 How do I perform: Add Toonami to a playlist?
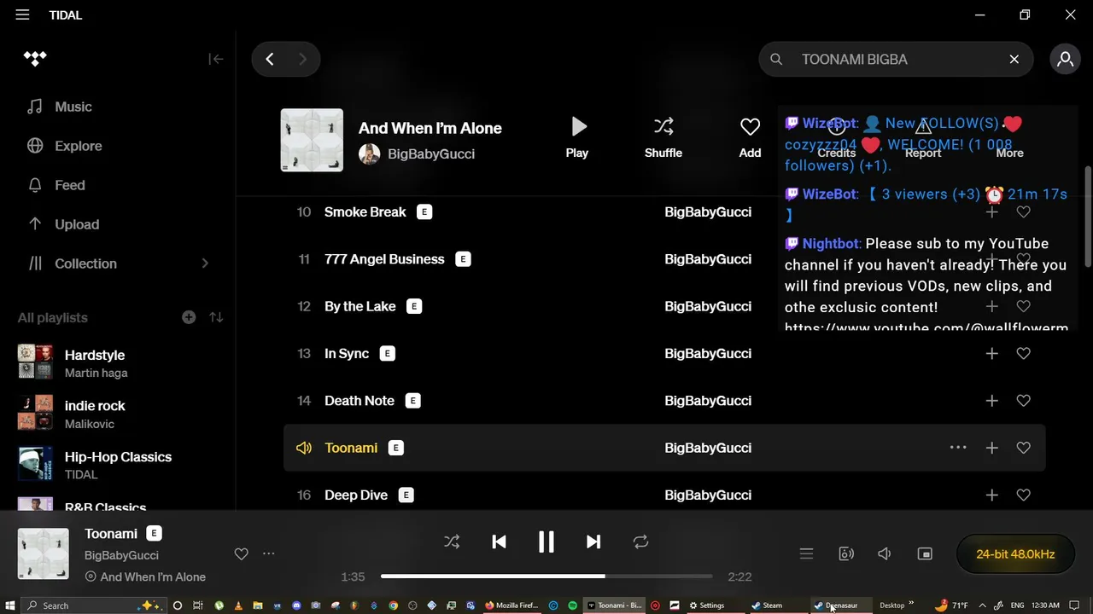click(991, 448)
